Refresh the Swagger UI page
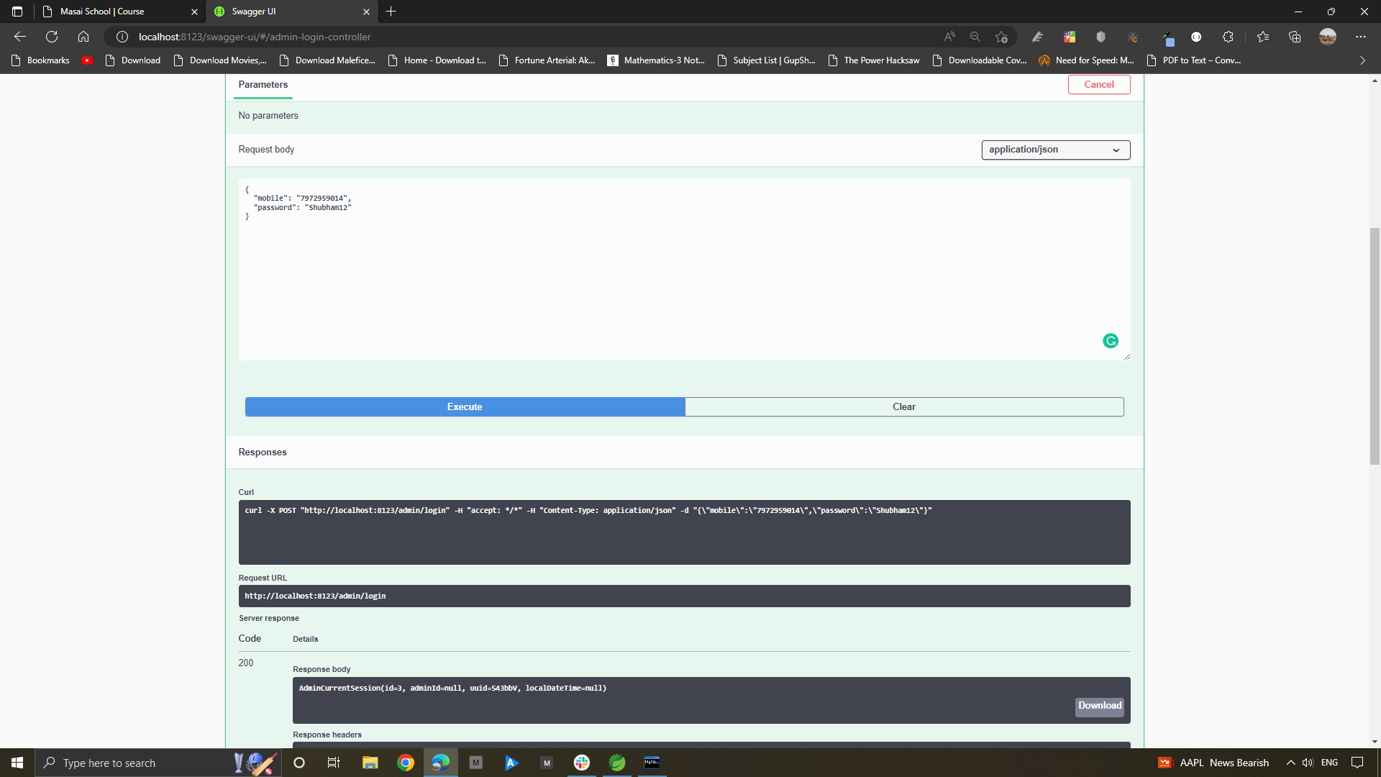This screenshot has height=777, width=1381. click(x=51, y=37)
